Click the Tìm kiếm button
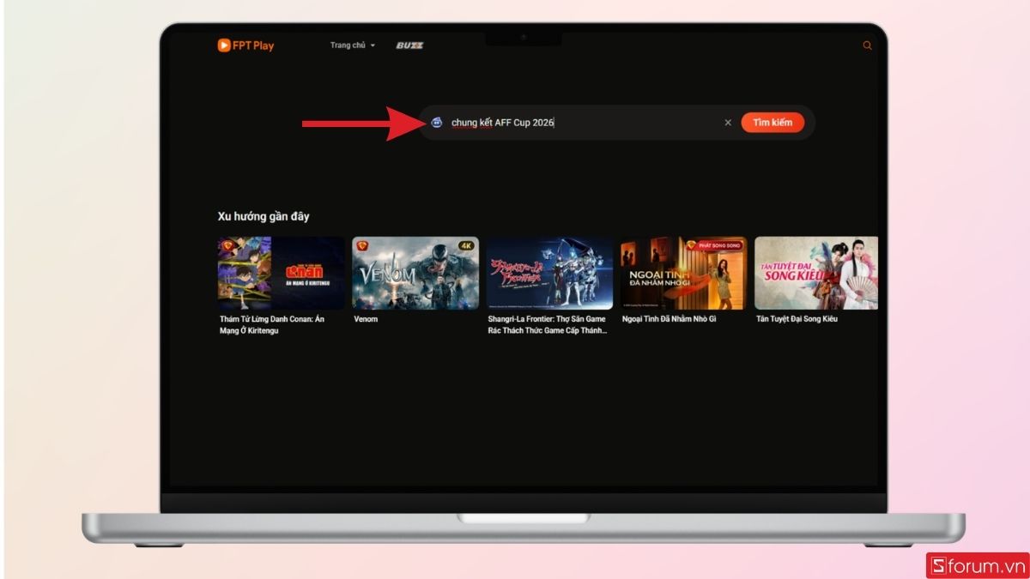 [772, 123]
